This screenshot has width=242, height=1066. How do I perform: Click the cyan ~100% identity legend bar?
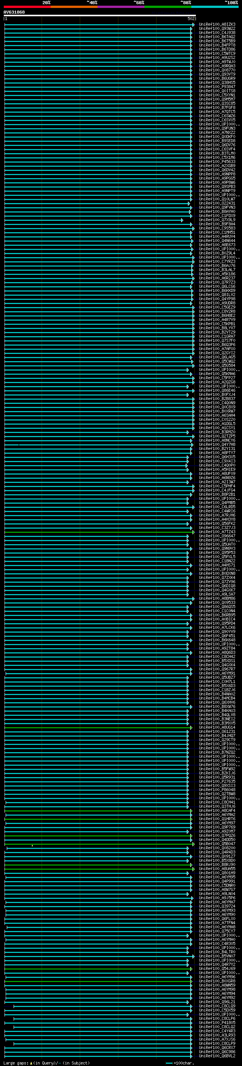pos(215,7)
